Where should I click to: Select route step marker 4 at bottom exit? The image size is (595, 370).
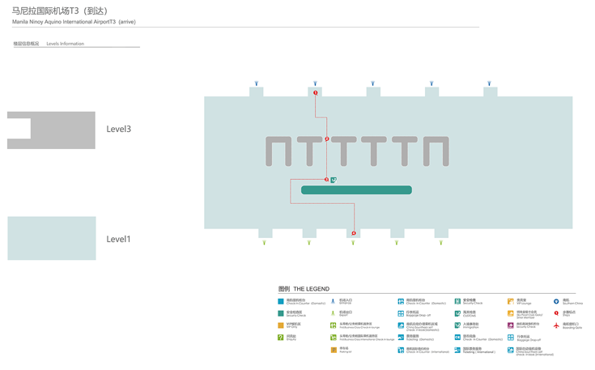tap(354, 233)
